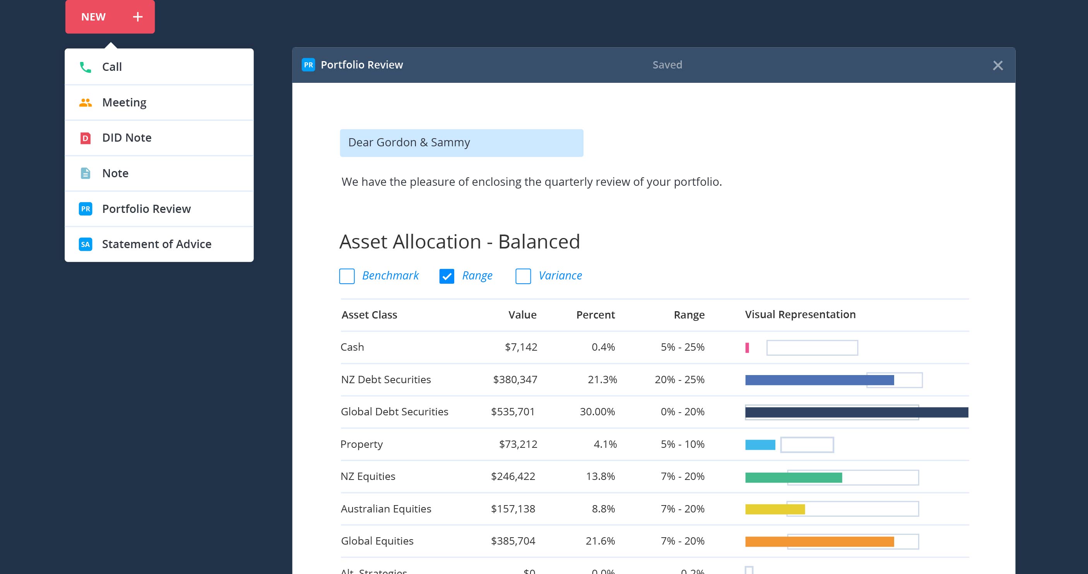The height and width of the screenshot is (574, 1088).
Task: Click the PR badge in panel header
Action: pyautogui.click(x=308, y=65)
